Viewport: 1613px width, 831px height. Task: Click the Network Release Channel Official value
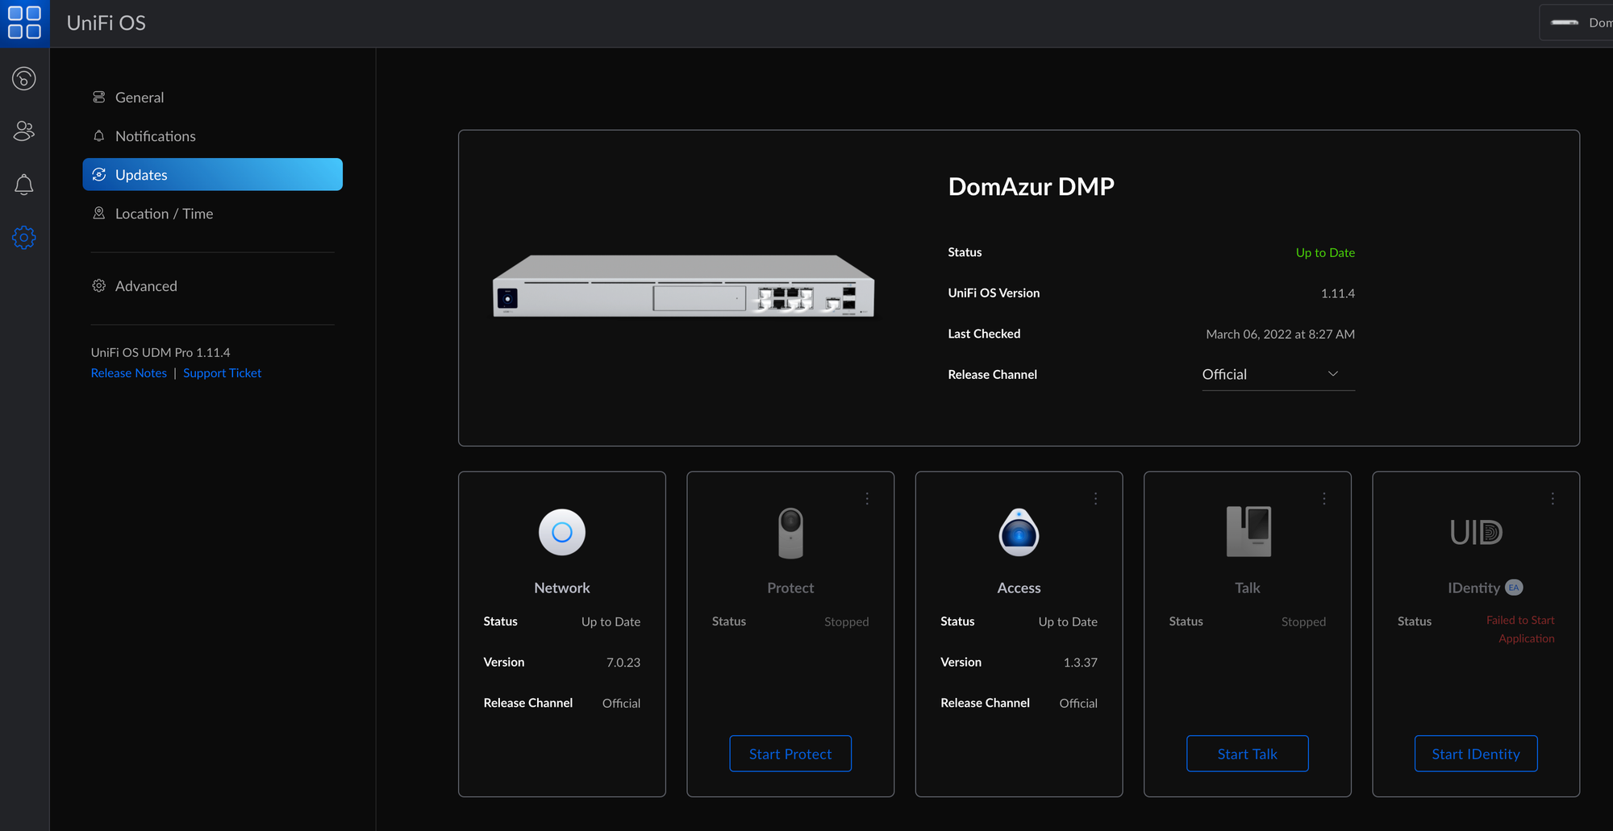pos(621,704)
